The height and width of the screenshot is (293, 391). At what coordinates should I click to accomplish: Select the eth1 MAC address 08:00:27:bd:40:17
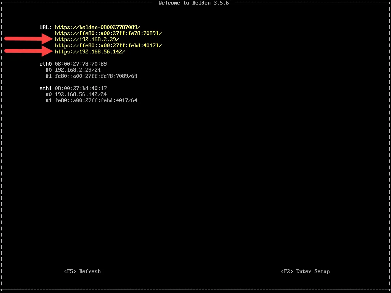tap(81, 88)
